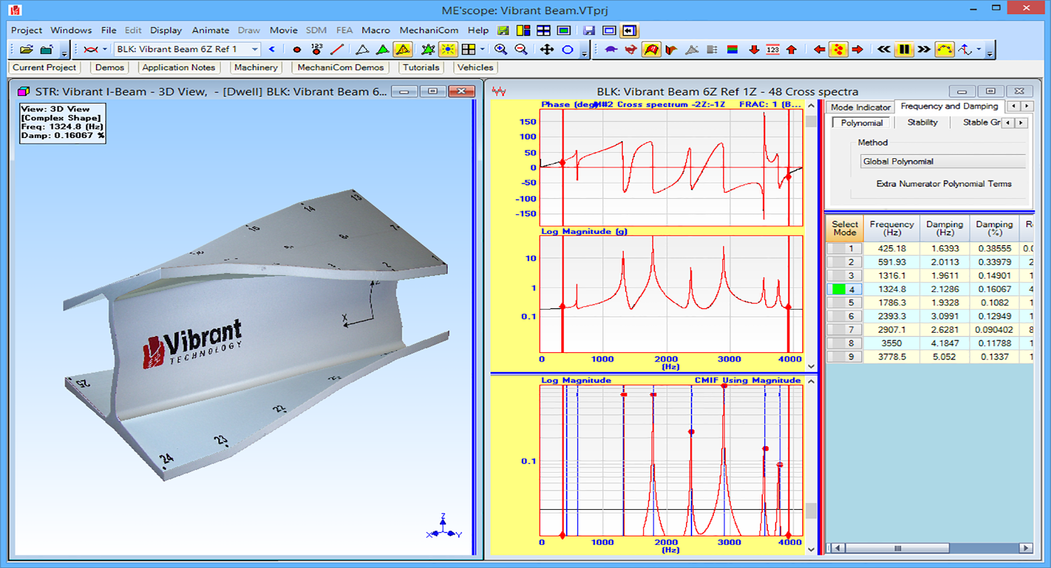The height and width of the screenshot is (568, 1051).
Task: Click the blue floppy disk save icon
Action: [589, 30]
